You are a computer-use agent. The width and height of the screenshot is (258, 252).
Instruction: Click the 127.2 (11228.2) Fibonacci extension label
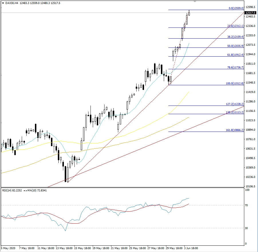tap(235, 104)
